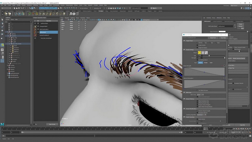Click the Outliner search field
Image resolution: width=252 pixels, height=142 pixels.
tap(19, 22)
